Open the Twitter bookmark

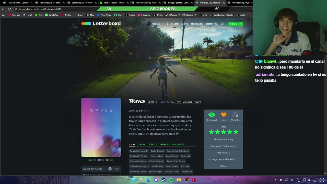[x=130, y=15]
